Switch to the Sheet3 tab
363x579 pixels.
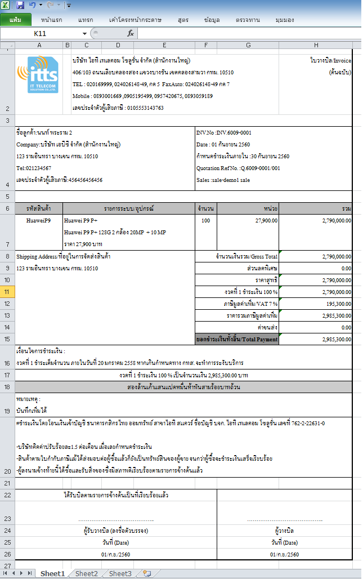point(120,573)
